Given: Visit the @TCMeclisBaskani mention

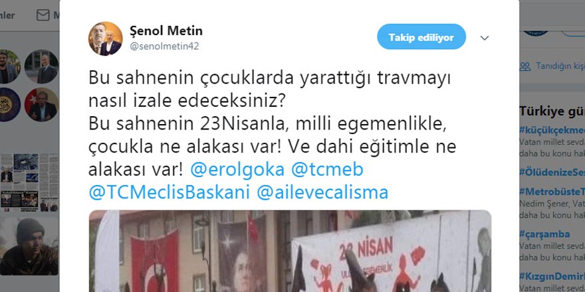Looking at the screenshot, I should [x=169, y=192].
